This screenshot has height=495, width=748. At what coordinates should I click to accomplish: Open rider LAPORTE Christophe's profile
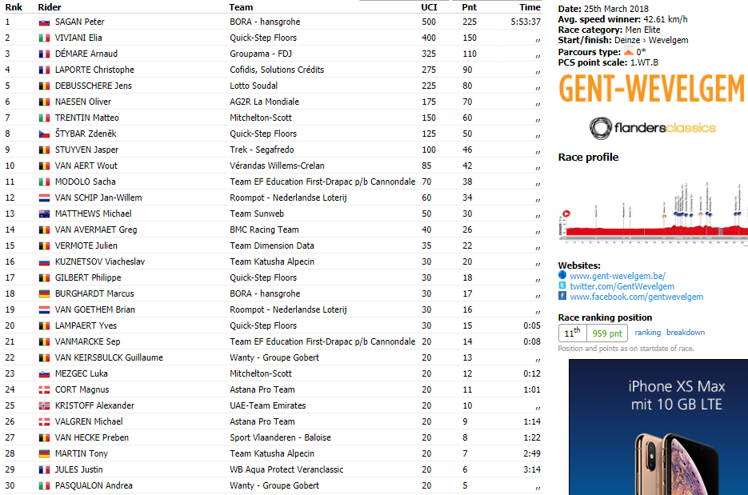point(94,70)
